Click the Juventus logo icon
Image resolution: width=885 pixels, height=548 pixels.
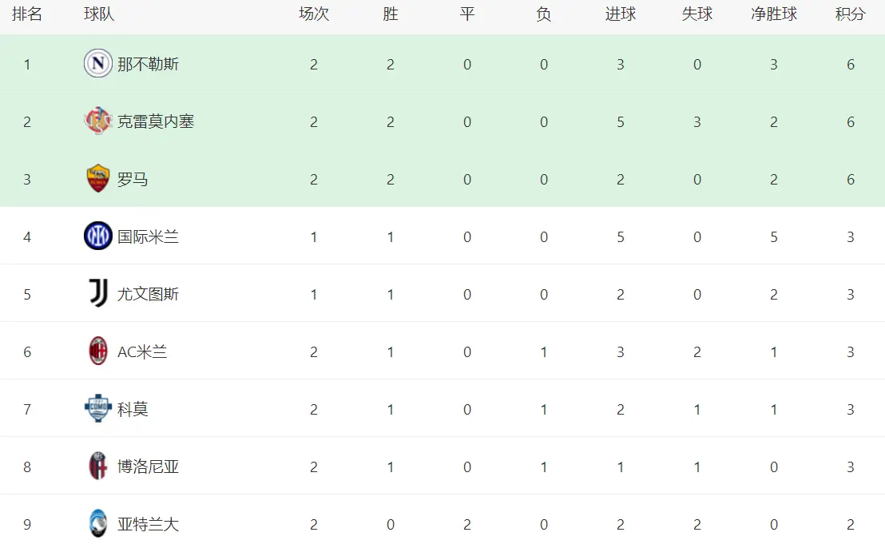click(x=98, y=294)
